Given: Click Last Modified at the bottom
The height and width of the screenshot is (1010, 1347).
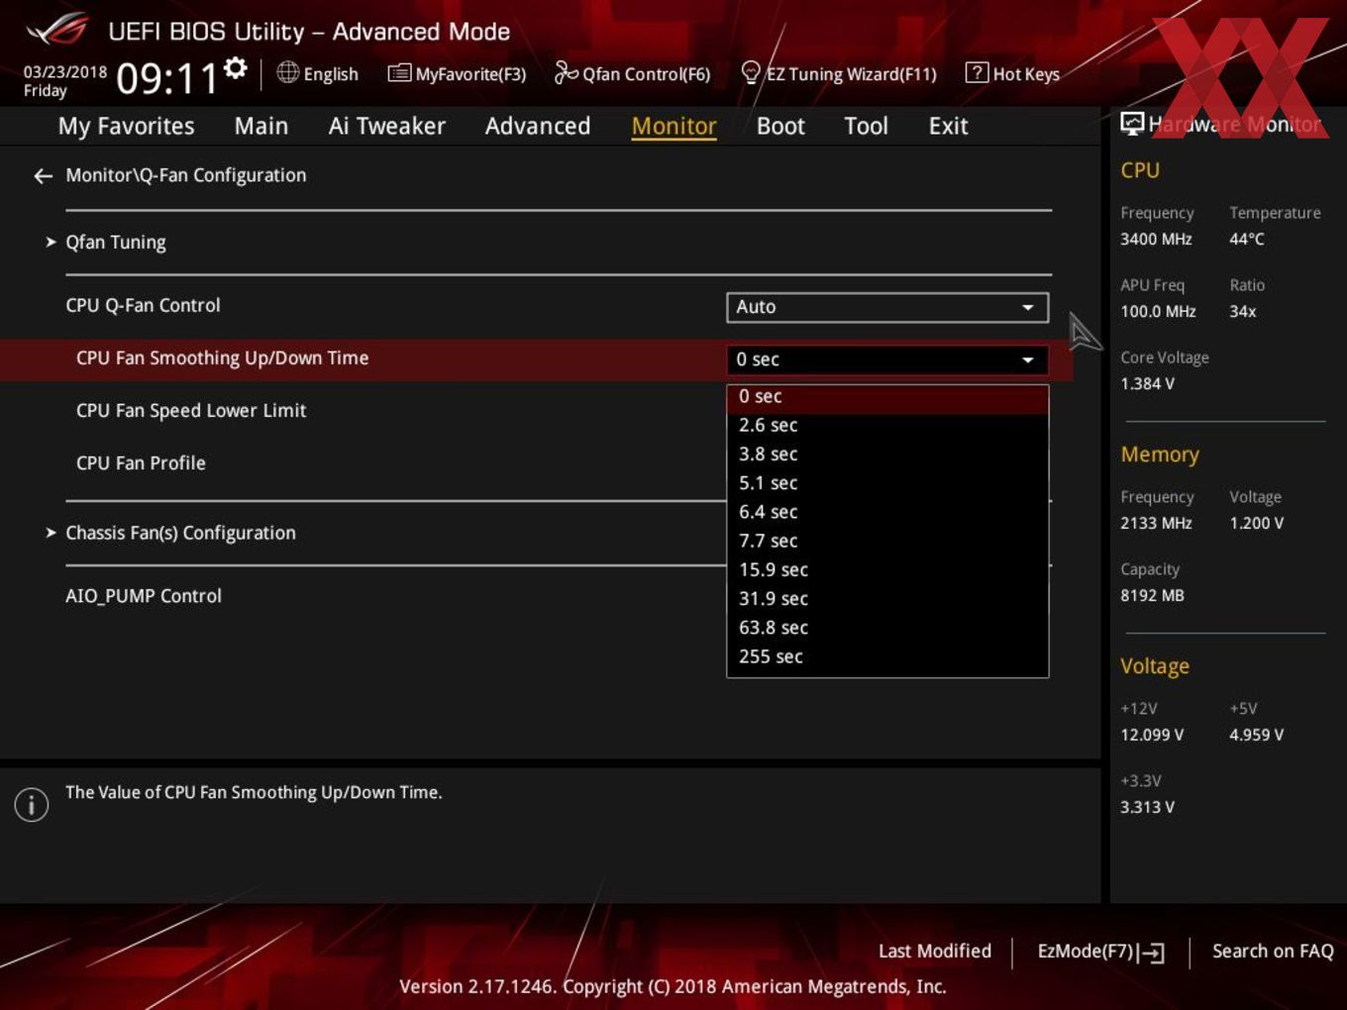Looking at the screenshot, I should click(x=935, y=951).
